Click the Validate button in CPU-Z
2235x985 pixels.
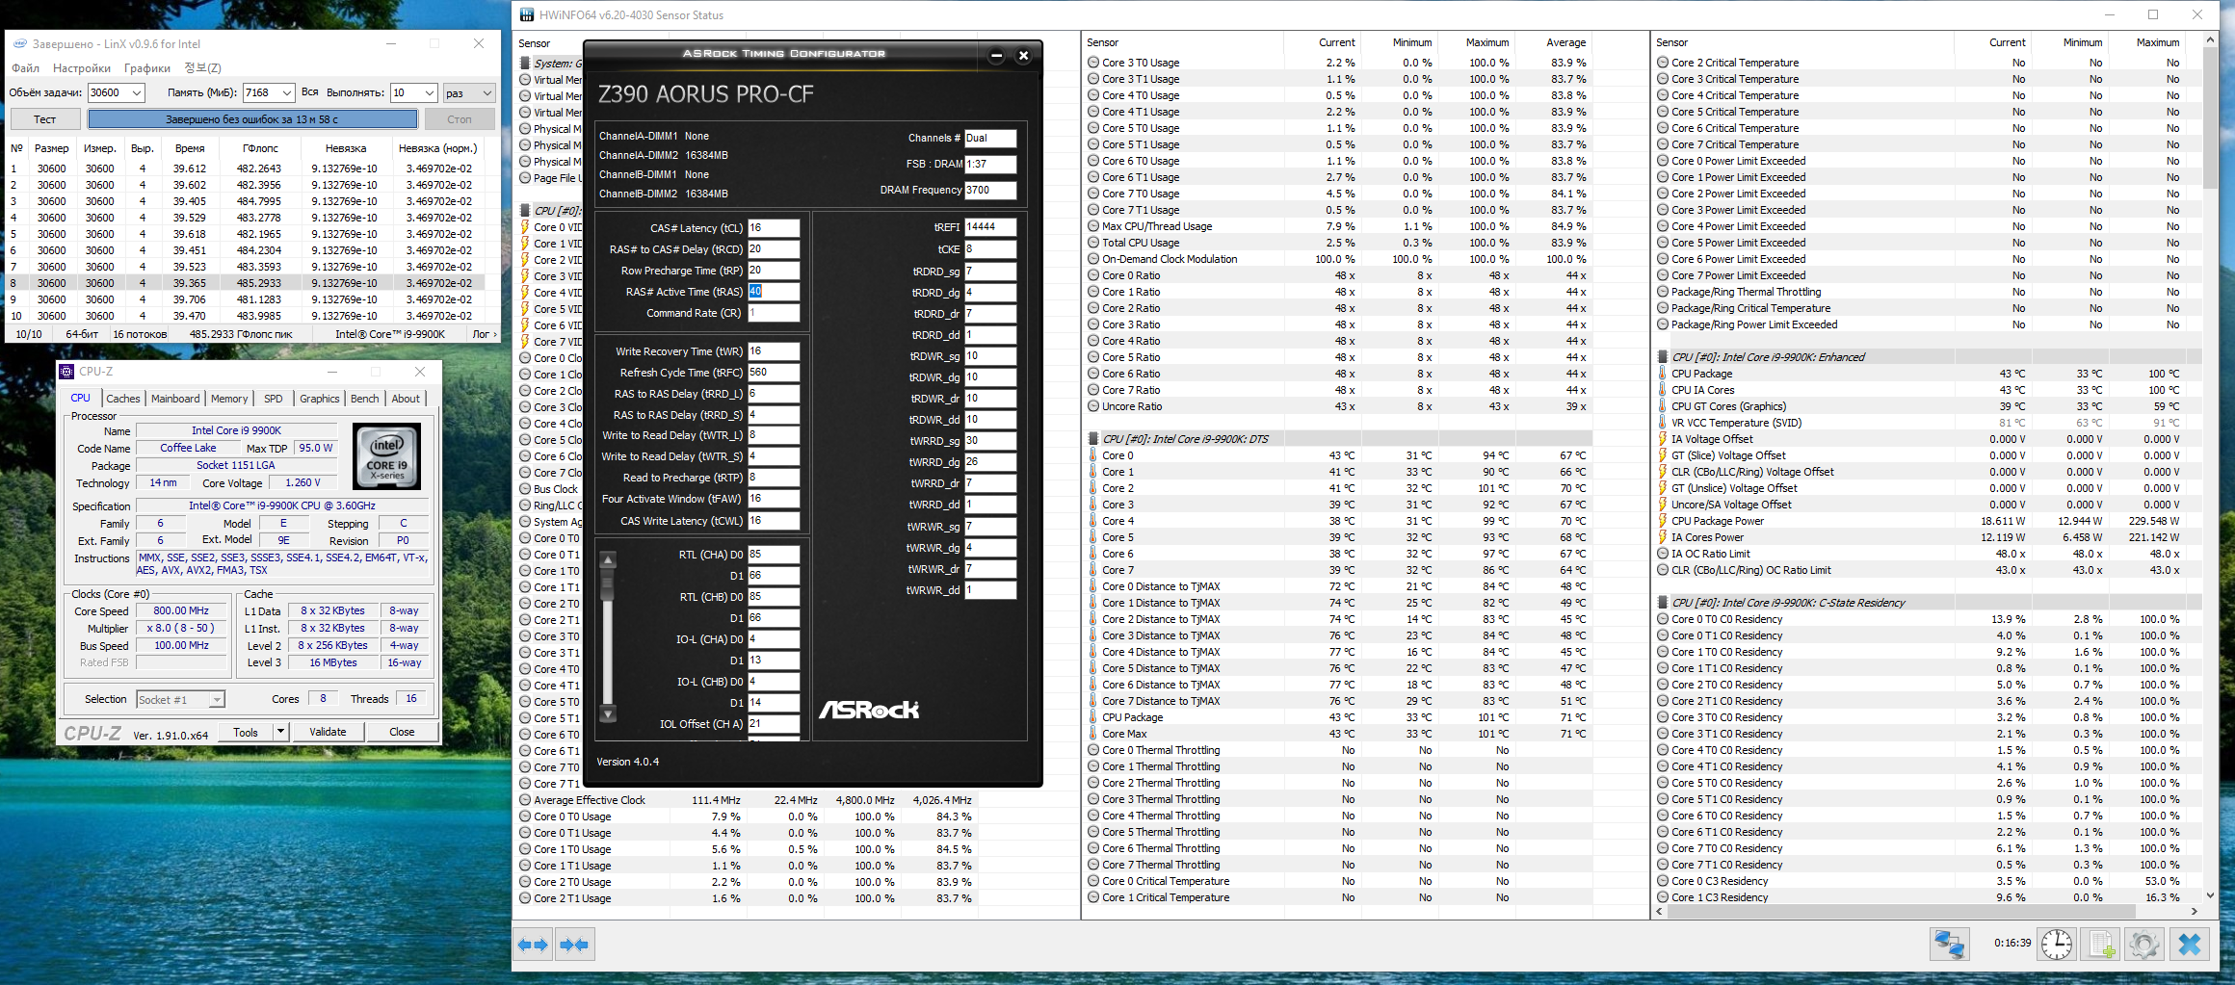(x=328, y=732)
